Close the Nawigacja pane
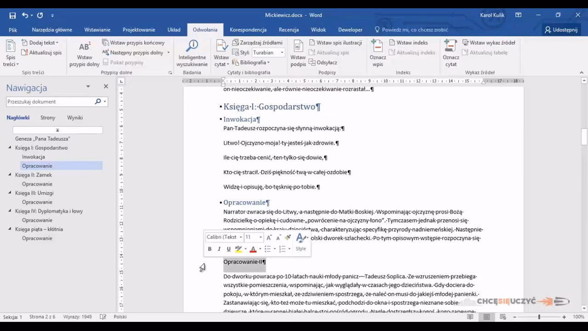The width and height of the screenshot is (588, 331). pyautogui.click(x=106, y=86)
